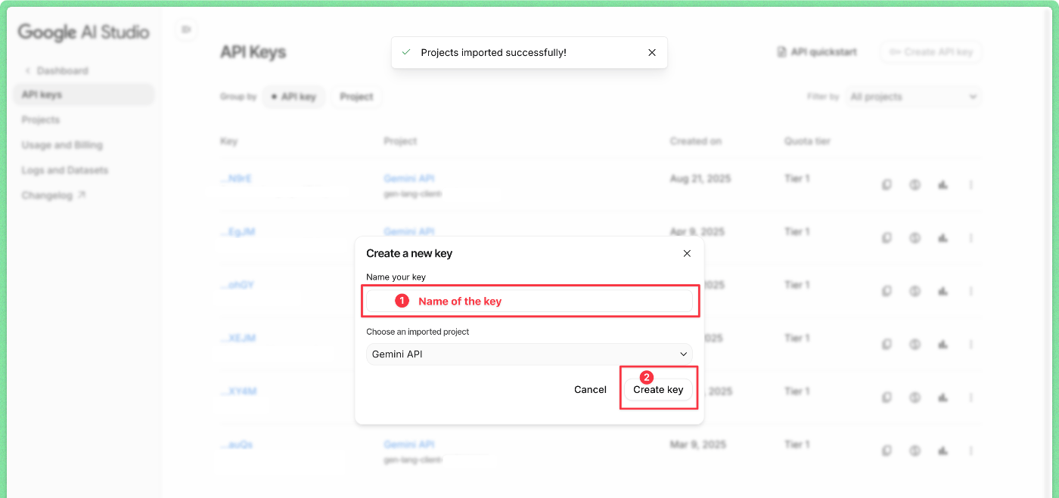Image resolution: width=1059 pixels, height=498 pixels.
Task: Open Logs and Datasets
Action: coord(63,169)
